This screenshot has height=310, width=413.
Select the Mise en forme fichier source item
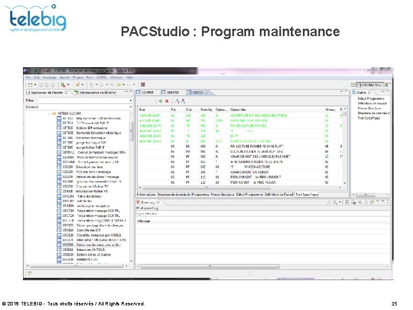pos(87,157)
